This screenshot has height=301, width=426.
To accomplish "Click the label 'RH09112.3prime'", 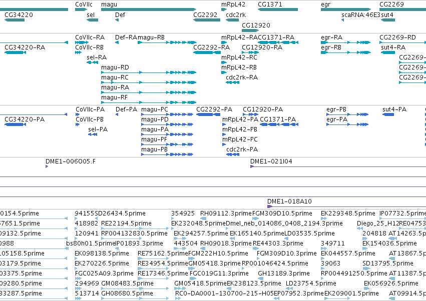I will click(226, 213).
